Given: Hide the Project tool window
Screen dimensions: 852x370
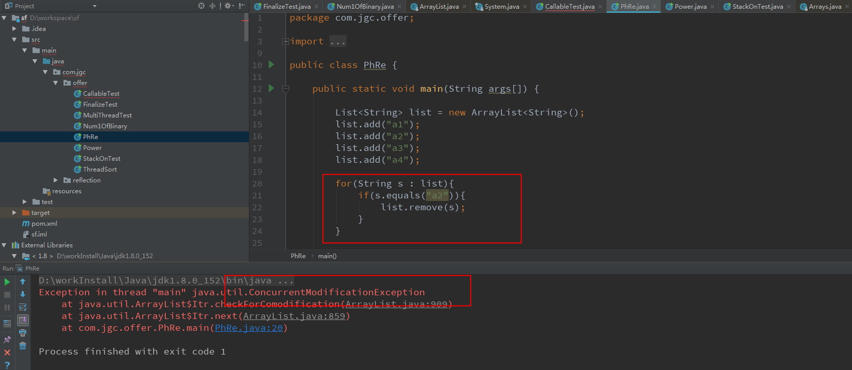Looking at the screenshot, I should [242, 6].
